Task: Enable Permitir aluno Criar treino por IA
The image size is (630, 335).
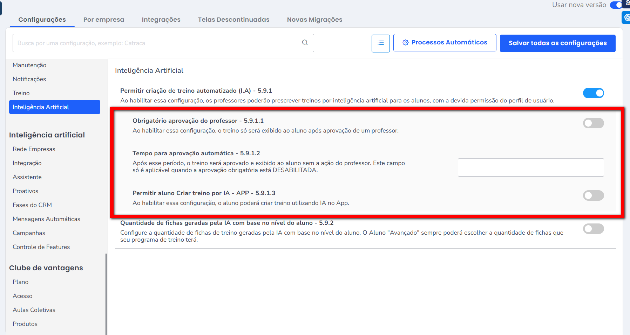Action: pos(593,195)
